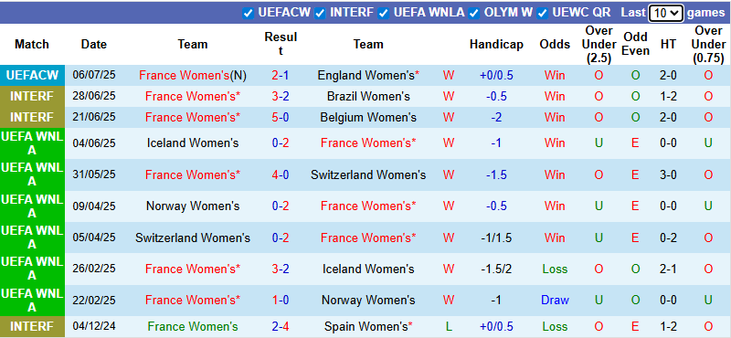The width and height of the screenshot is (731, 338).
Task: Open France Women's in the 22/02/25 row
Action: [x=193, y=301]
